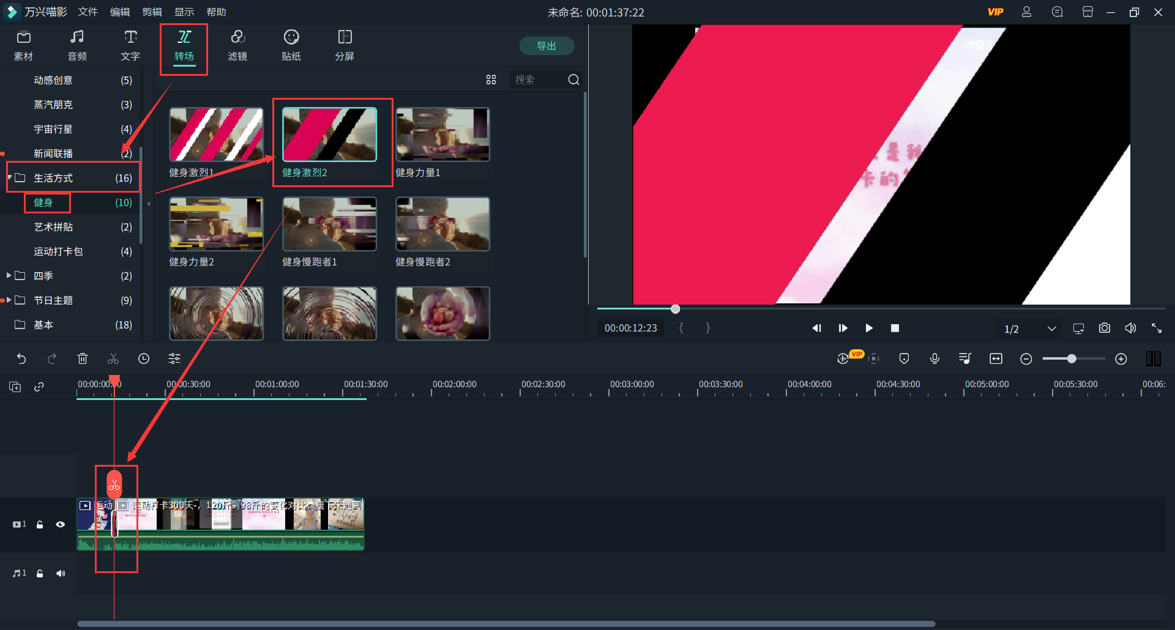
Task: Click the voiceover microphone icon
Action: click(x=934, y=359)
